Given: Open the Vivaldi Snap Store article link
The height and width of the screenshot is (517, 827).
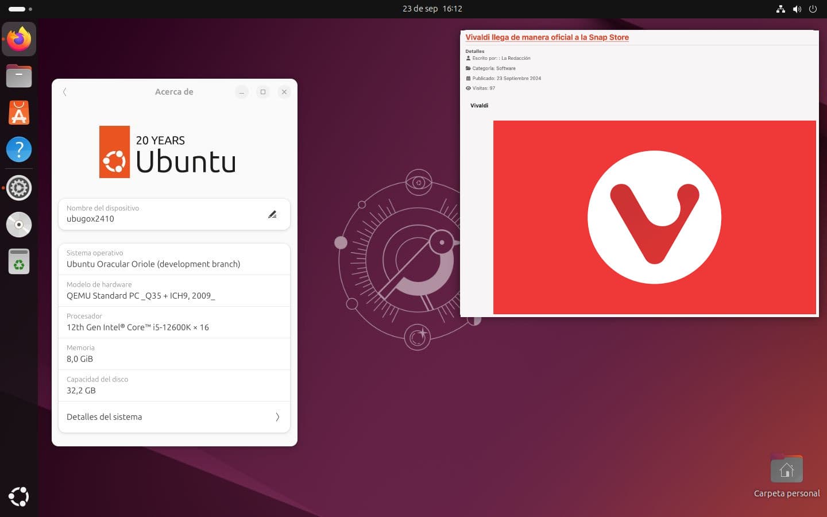Looking at the screenshot, I should coord(547,37).
